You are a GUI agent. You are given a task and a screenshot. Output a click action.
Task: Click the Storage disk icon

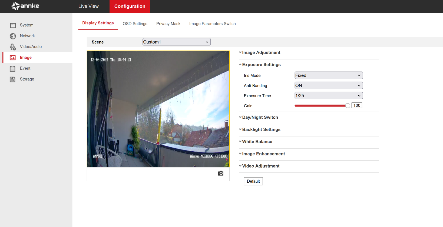13,79
